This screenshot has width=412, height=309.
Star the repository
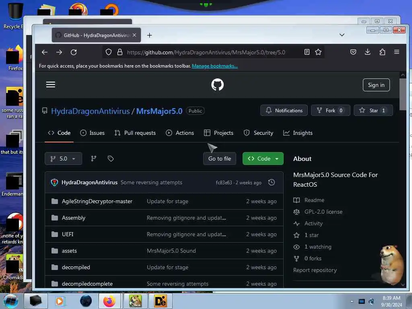pos(373,110)
